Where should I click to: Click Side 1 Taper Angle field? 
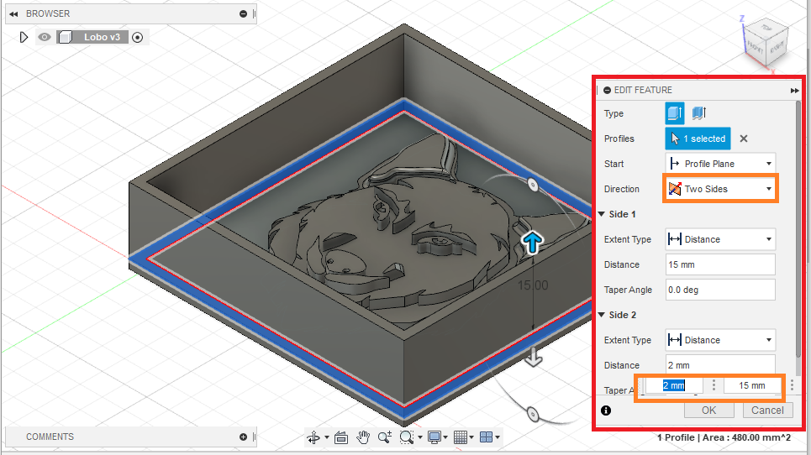pos(720,290)
